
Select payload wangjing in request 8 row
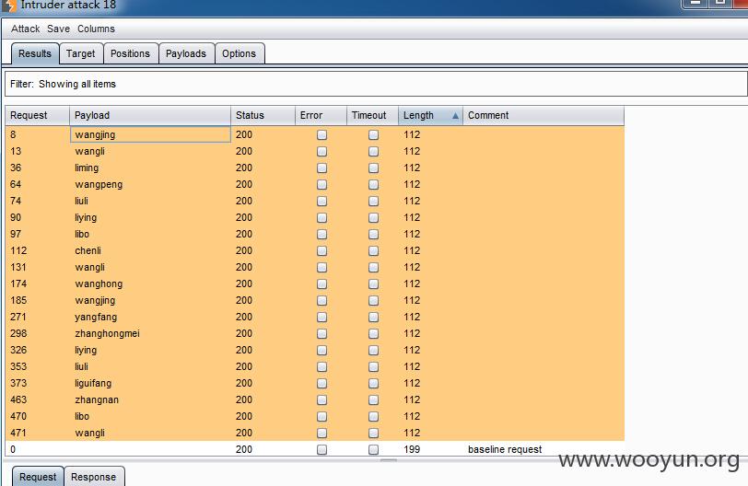[150, 134]
